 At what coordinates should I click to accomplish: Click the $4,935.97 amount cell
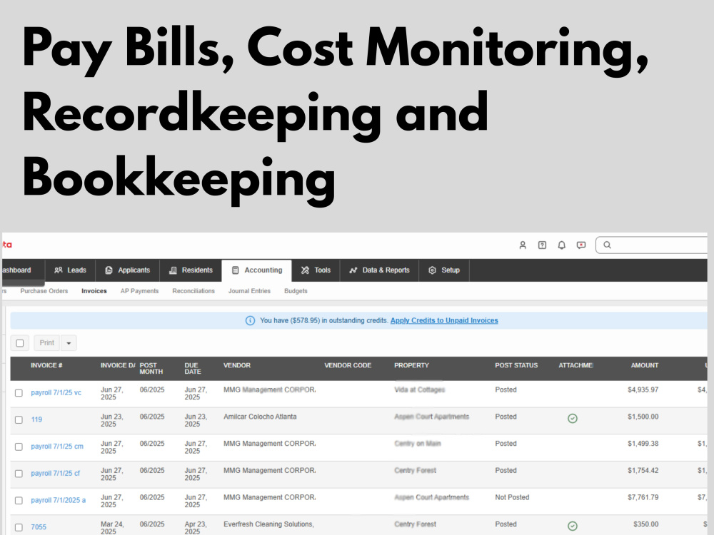coord(643,390)
